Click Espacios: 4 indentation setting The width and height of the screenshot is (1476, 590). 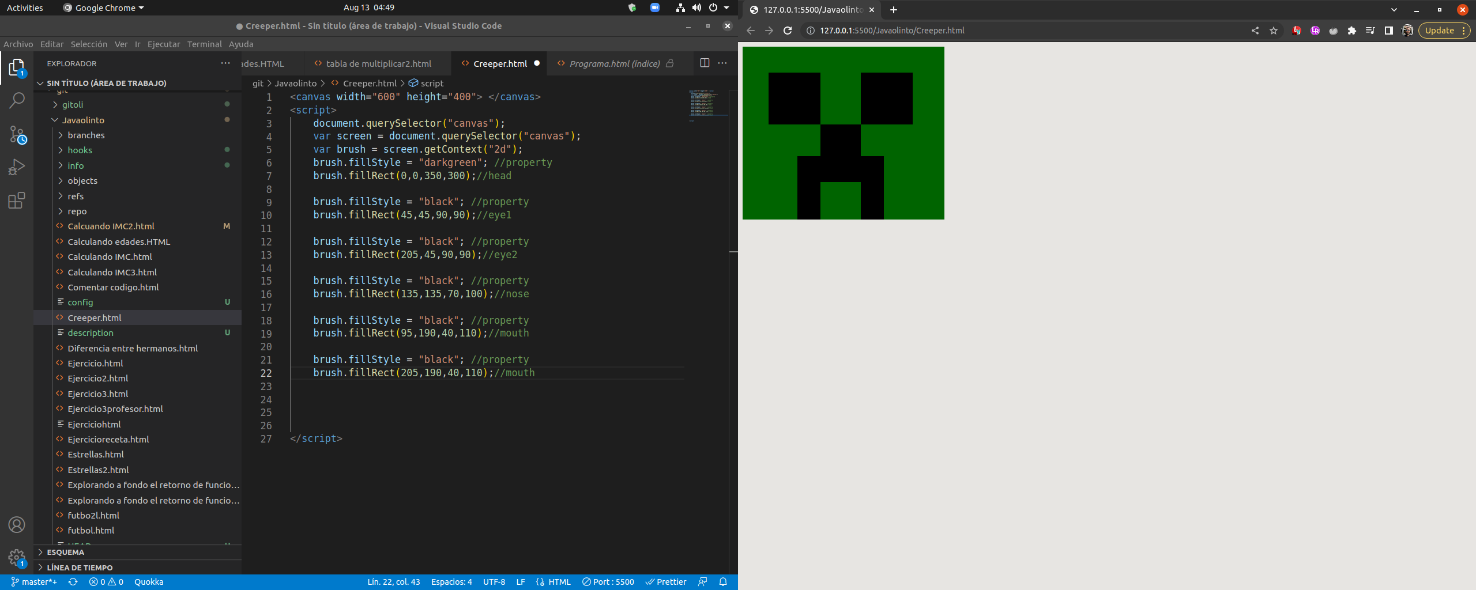451,582
